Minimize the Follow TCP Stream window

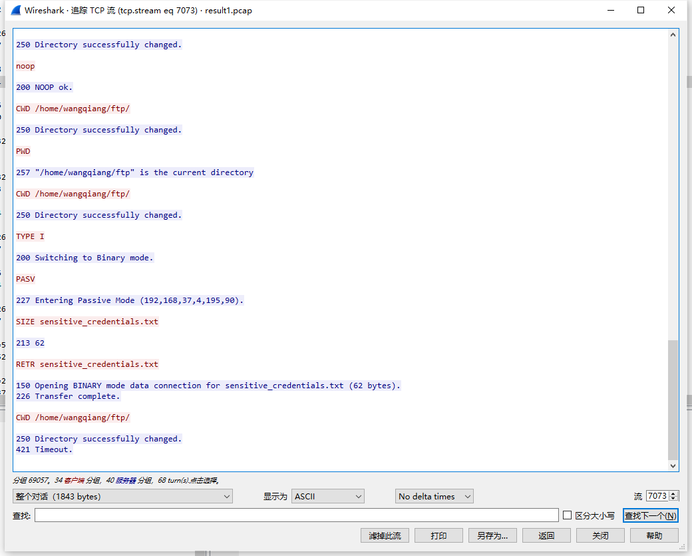pos(609,11)
